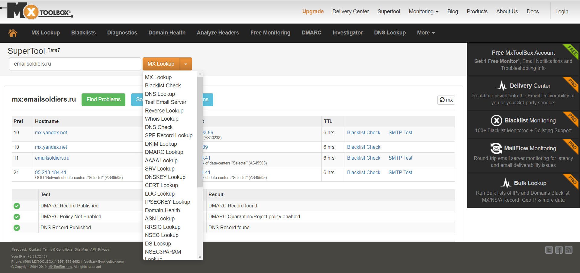Select Domain Health from dropdown list
Viewport: 580px width, 273px height.
(x=162, y=210)
